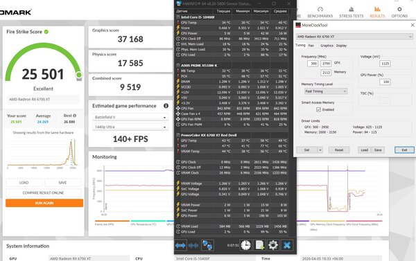Viewport: 416px width, 261px height.
Task: Click HWiNFO expand sensor window arrows icon
Action: pos(180,245)
